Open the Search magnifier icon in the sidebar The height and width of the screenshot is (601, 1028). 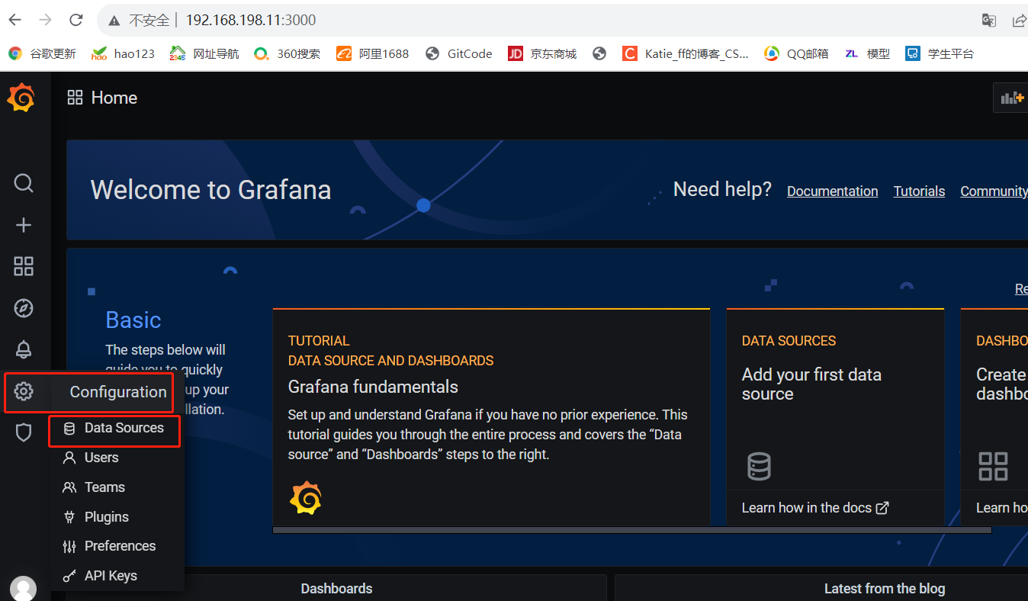(x=24, y=183)
